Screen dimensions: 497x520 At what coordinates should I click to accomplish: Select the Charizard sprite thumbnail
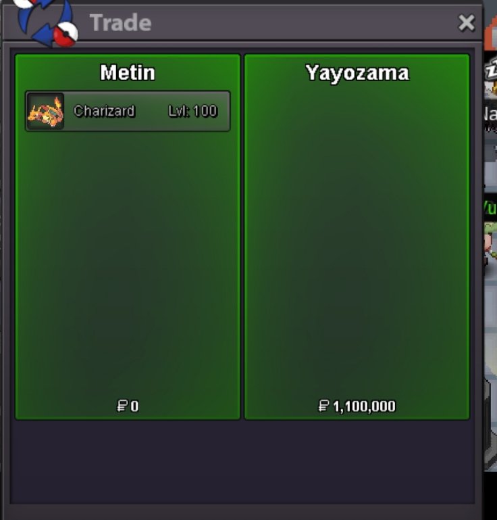pyautogui.click(x=46, y=111)
